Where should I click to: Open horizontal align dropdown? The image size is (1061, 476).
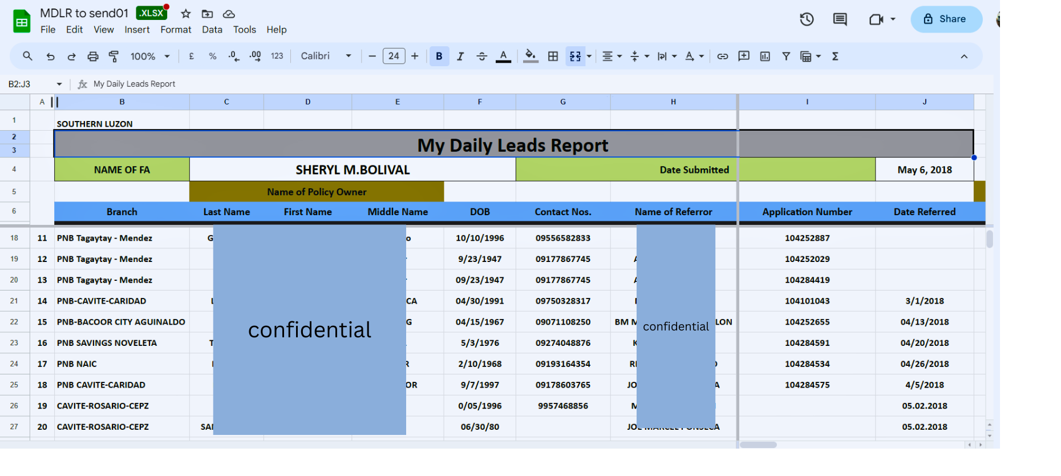click(612, 56)
